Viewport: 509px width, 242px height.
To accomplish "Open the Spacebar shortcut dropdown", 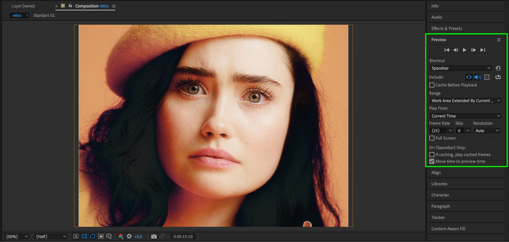I will point(461,68).
